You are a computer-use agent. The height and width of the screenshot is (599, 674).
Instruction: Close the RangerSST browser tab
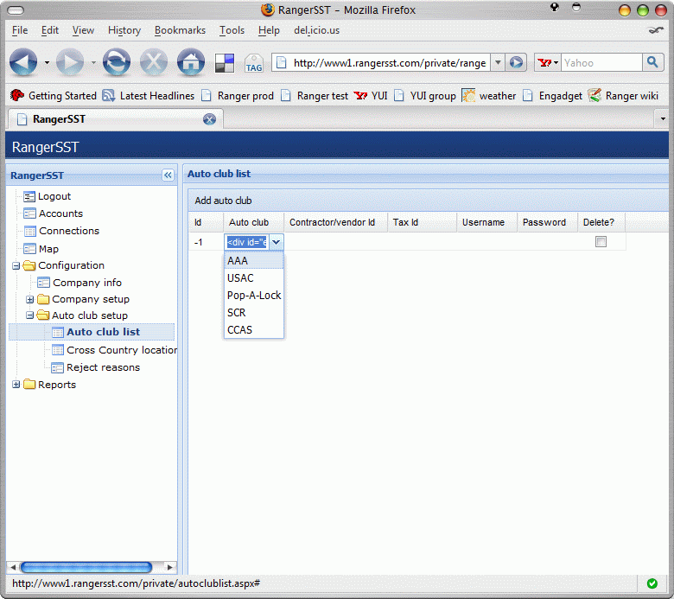tap(209, 119)
